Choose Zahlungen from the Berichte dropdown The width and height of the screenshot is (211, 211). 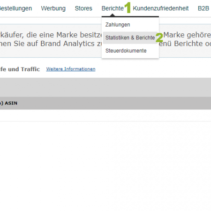[x=118, y=25]
